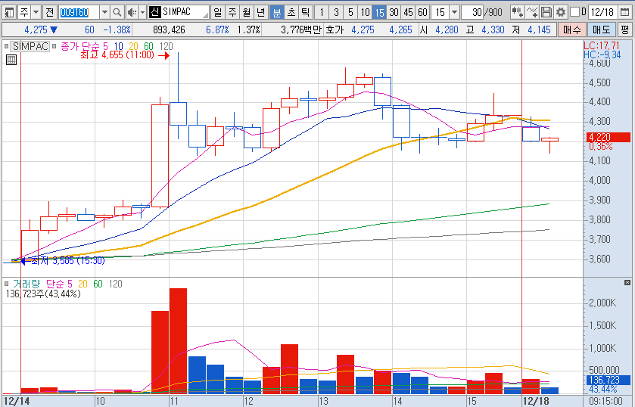Switch to 5-minute interval
Screen dimensions: 635x407
(x=350, y=12)
